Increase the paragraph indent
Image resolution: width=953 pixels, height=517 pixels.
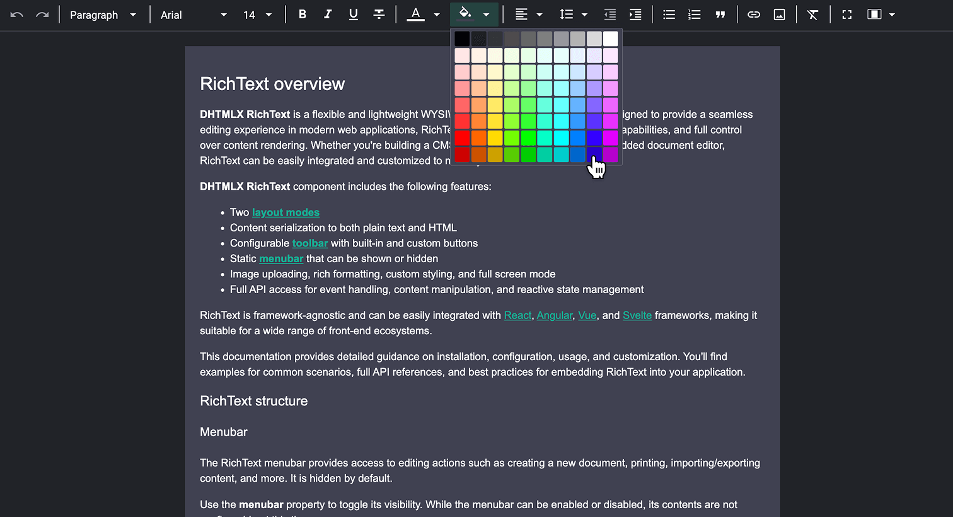pos(635,15)
